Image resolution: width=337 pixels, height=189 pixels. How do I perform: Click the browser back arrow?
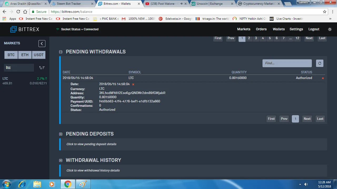click(4, 12)
